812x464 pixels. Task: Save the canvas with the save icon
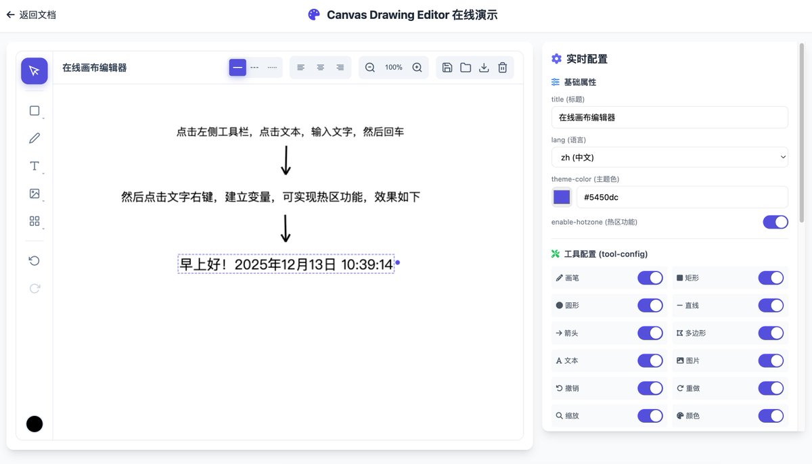(447, 67)
